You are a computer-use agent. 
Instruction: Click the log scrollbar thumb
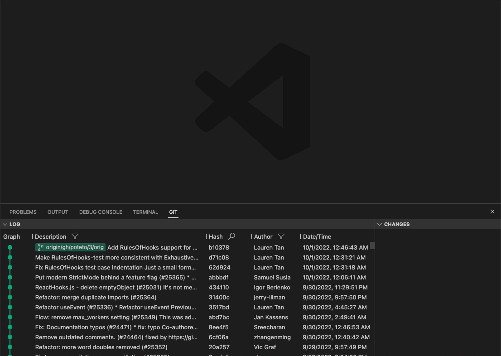372,246
